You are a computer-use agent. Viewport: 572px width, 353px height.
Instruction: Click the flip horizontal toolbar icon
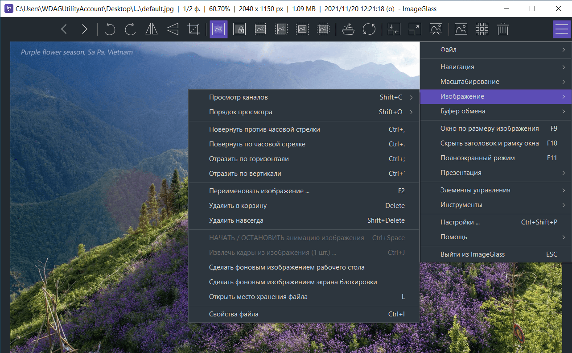tap(152, 29)
